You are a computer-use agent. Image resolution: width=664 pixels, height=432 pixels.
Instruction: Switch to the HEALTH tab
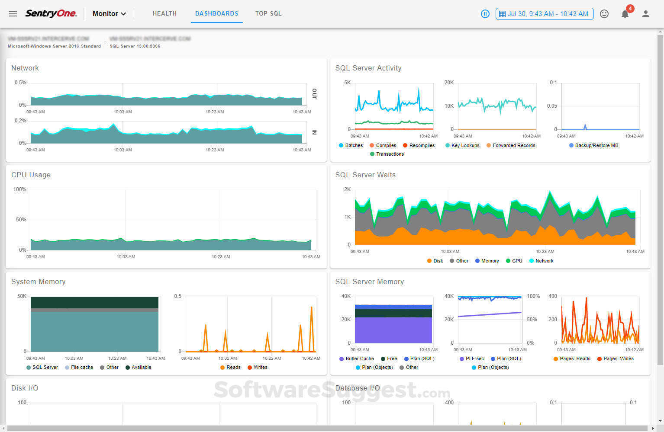[164, 13]
